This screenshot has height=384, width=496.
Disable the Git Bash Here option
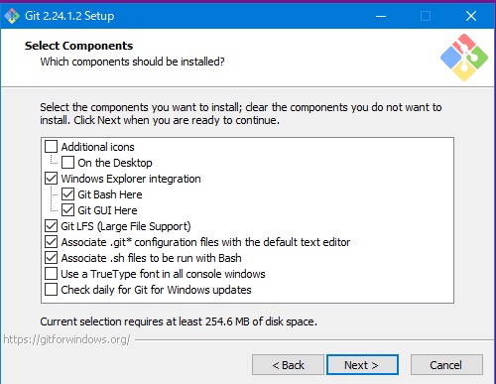click(x=67, y=194)
